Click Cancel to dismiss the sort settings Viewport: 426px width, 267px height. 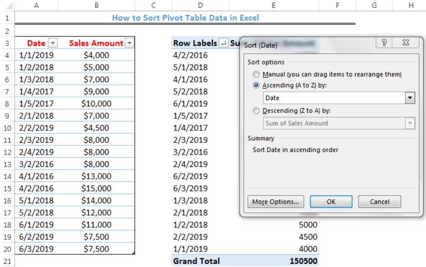tap(380, 202)
